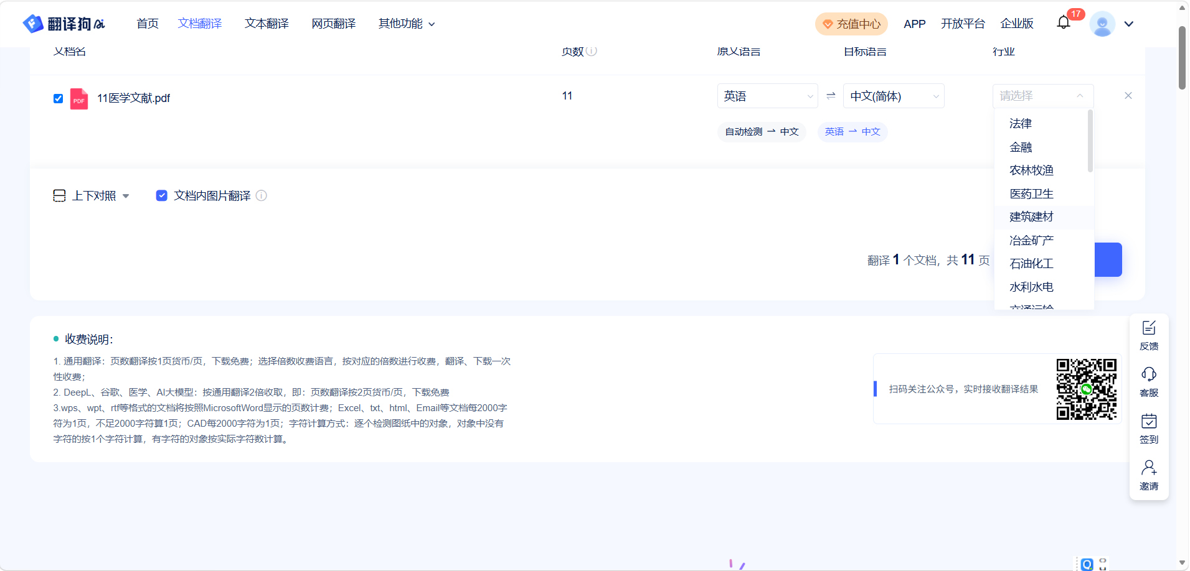Open the 文本翻译 tab
1190x571 pixels.
267,24
